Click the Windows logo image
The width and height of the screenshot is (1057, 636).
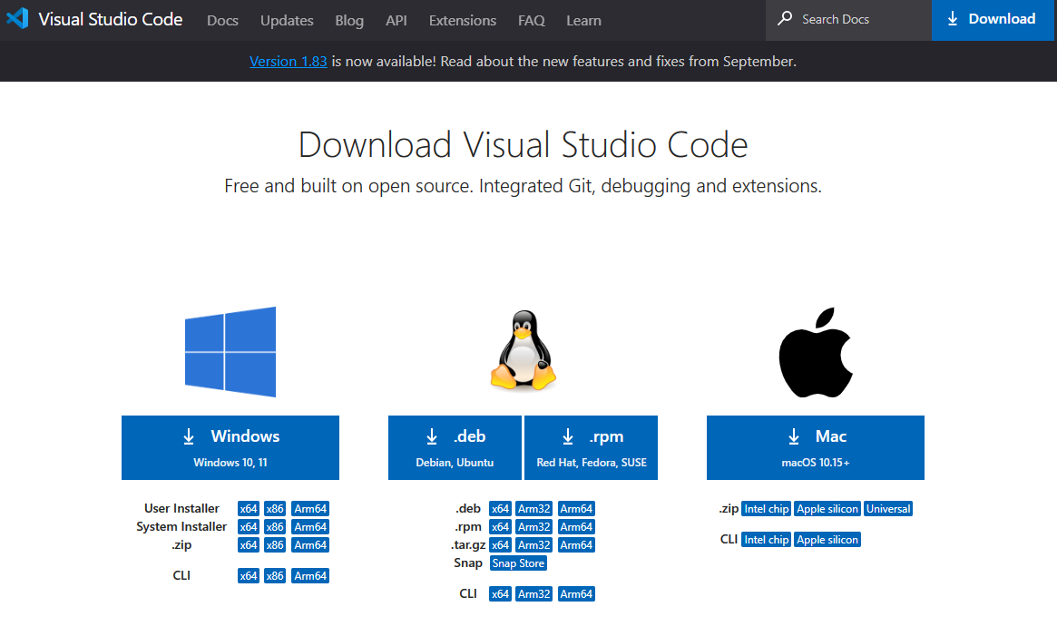[x=230, y=351]
